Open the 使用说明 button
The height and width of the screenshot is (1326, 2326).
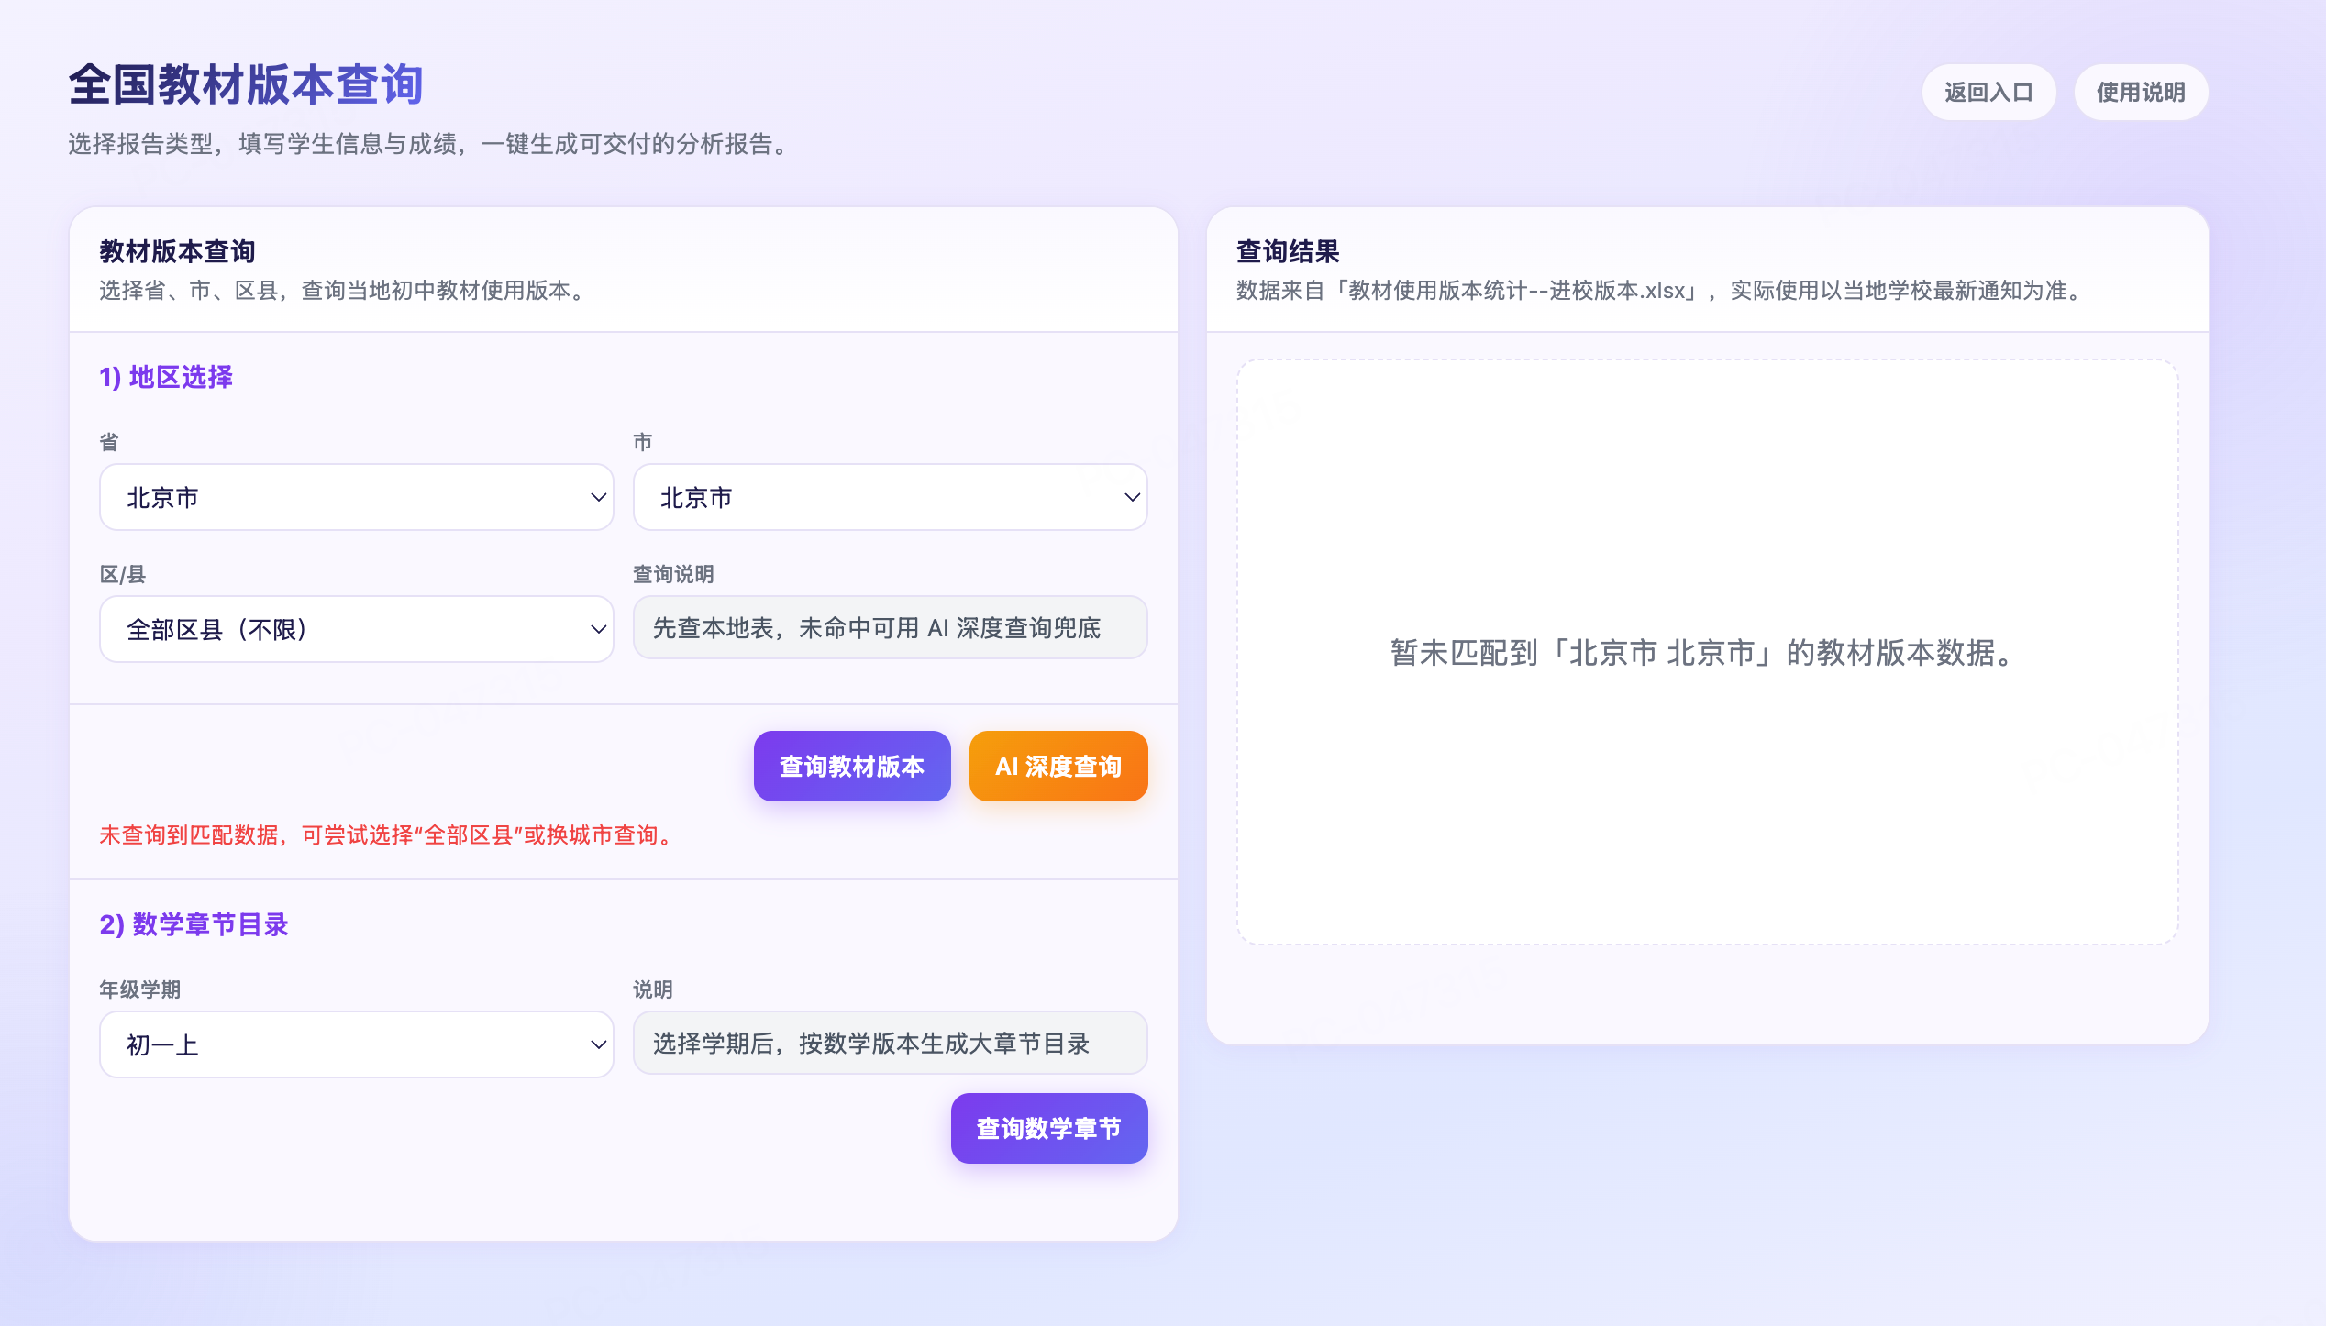2141,92
